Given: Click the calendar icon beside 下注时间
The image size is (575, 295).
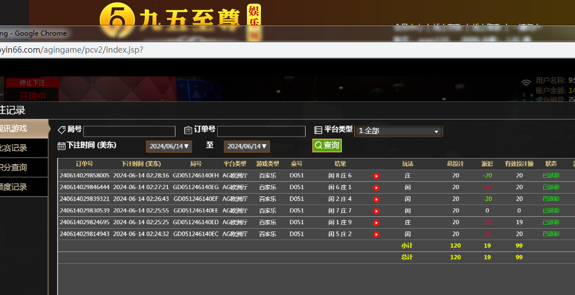Looking at the screenshot, I should (x=62, y=146).
